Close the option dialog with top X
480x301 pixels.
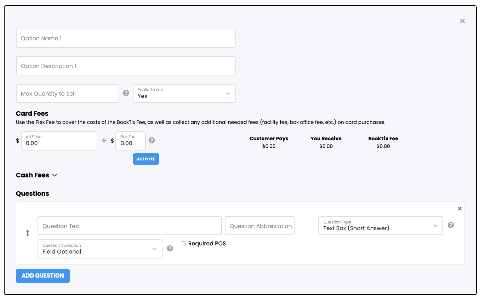click(462, 21)
